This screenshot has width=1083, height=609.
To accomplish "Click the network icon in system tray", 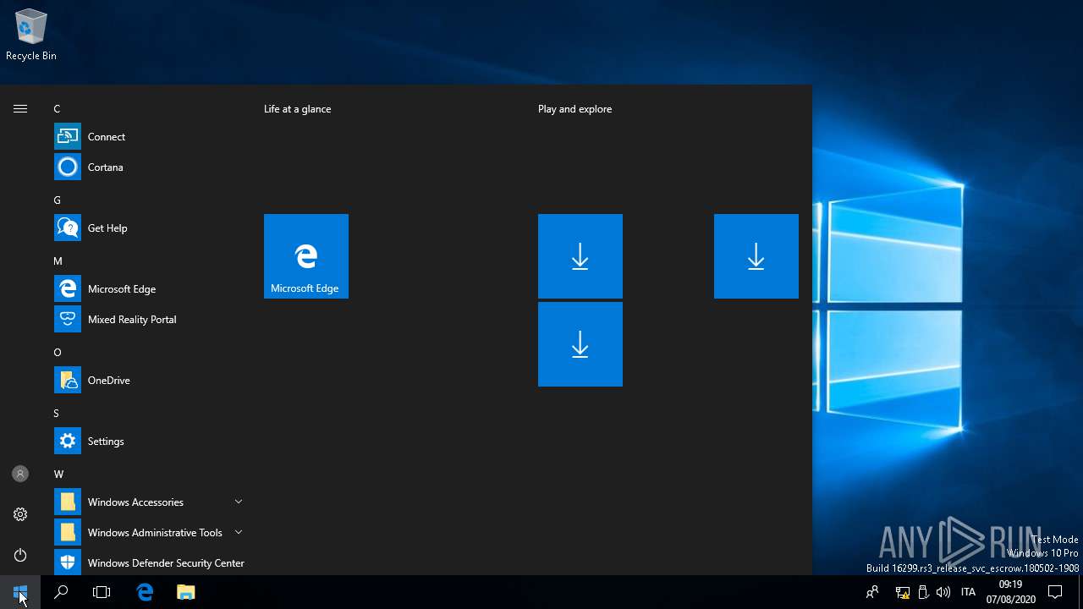I will pyautogui.click(x=903, y=592).
